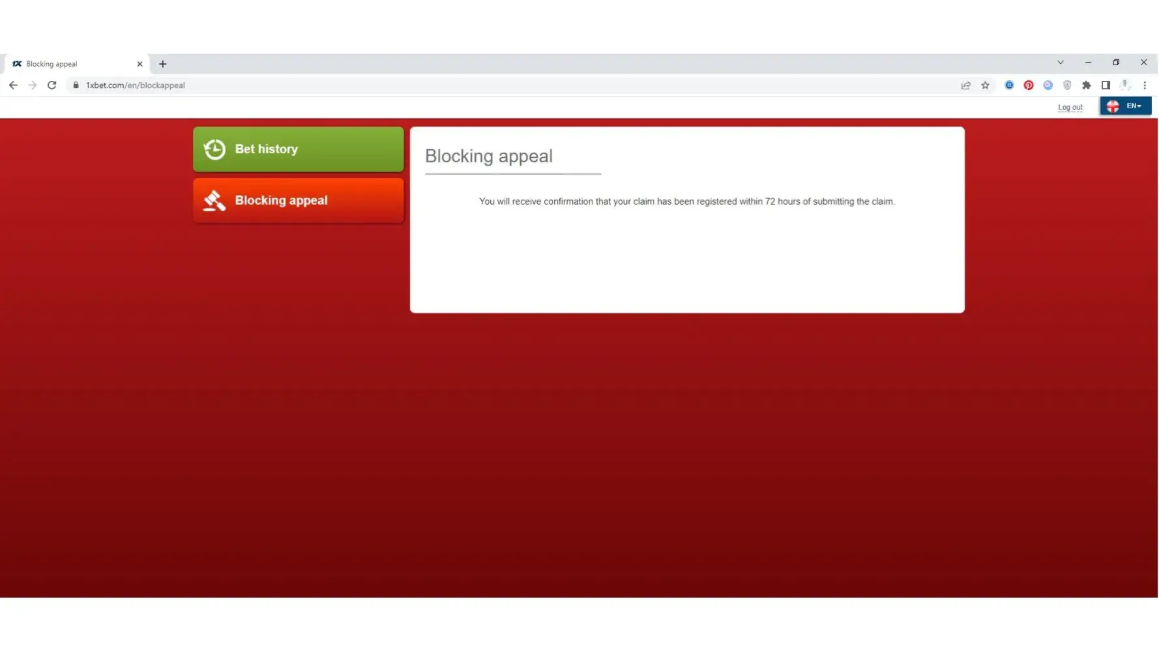Click the "You will receive confirmation" message text
The image size is (1159, 652).
click(686, 201)
